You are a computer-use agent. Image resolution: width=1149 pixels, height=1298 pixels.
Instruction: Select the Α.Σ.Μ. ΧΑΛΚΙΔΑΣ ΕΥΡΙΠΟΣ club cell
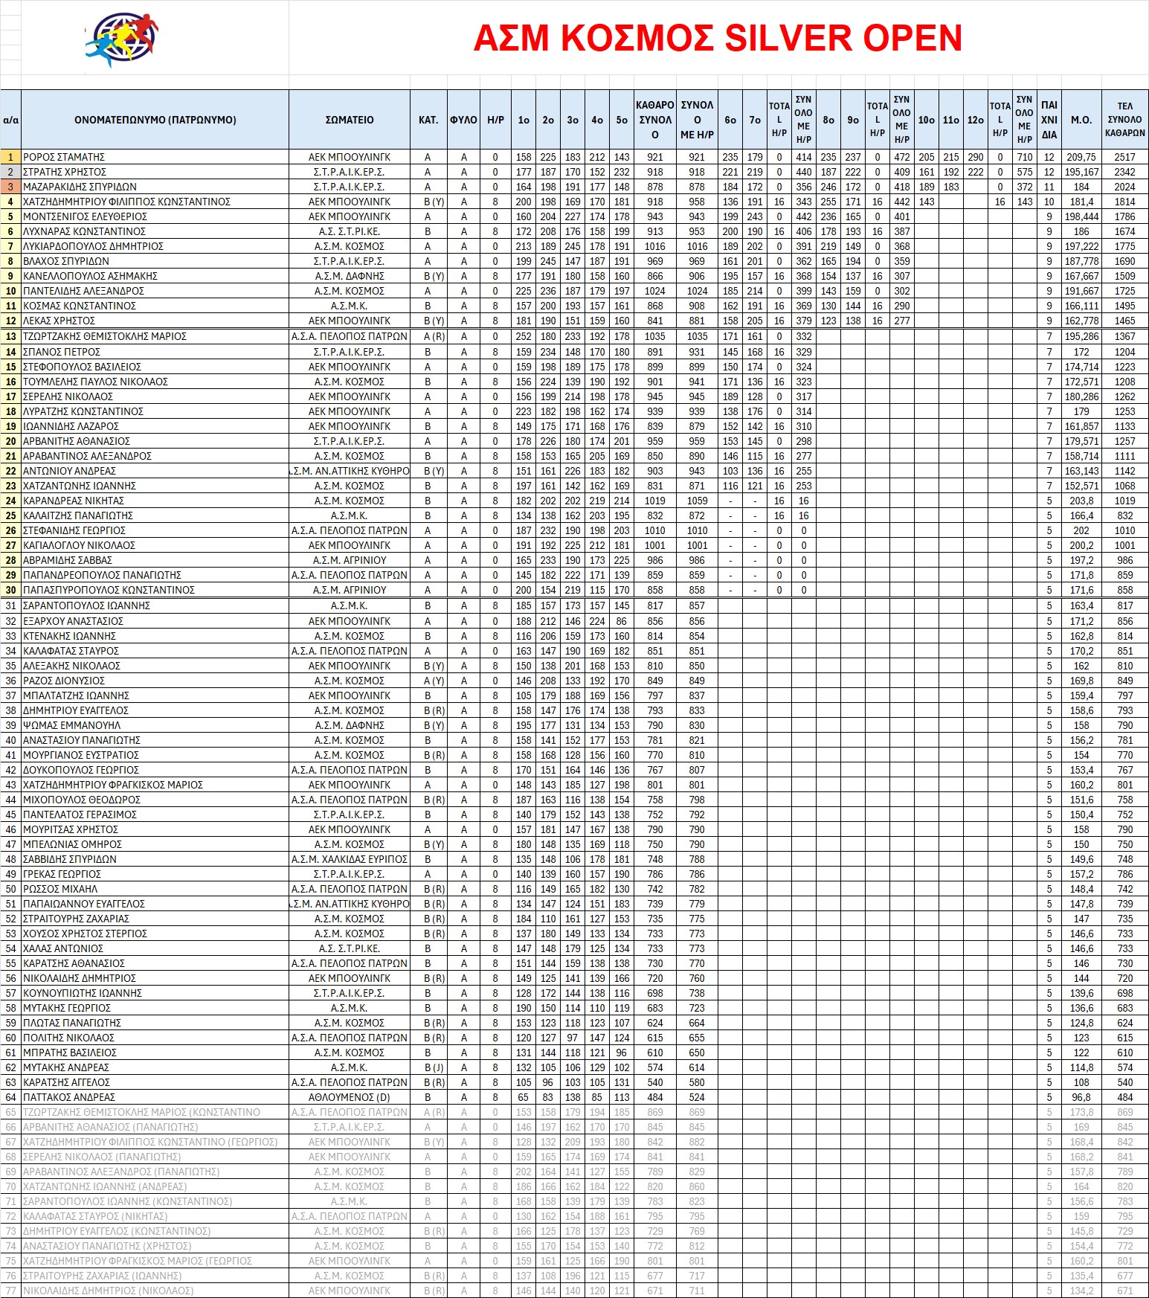coord(349,859)
